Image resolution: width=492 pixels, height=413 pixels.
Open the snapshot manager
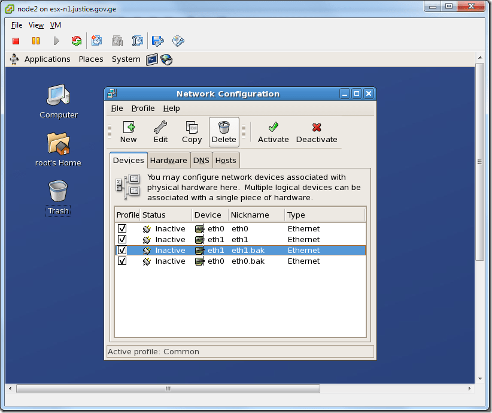138,40
